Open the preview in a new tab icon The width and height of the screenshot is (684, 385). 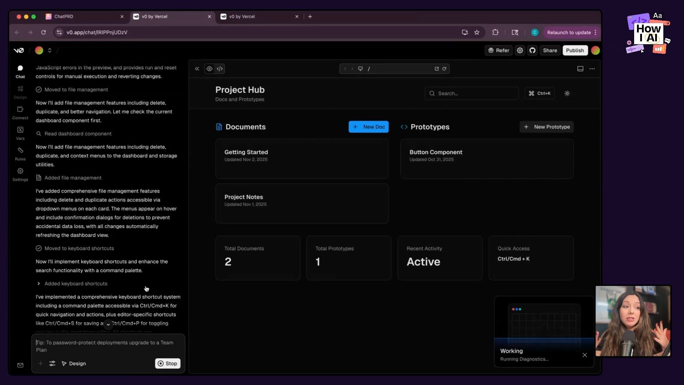[437, 69]
